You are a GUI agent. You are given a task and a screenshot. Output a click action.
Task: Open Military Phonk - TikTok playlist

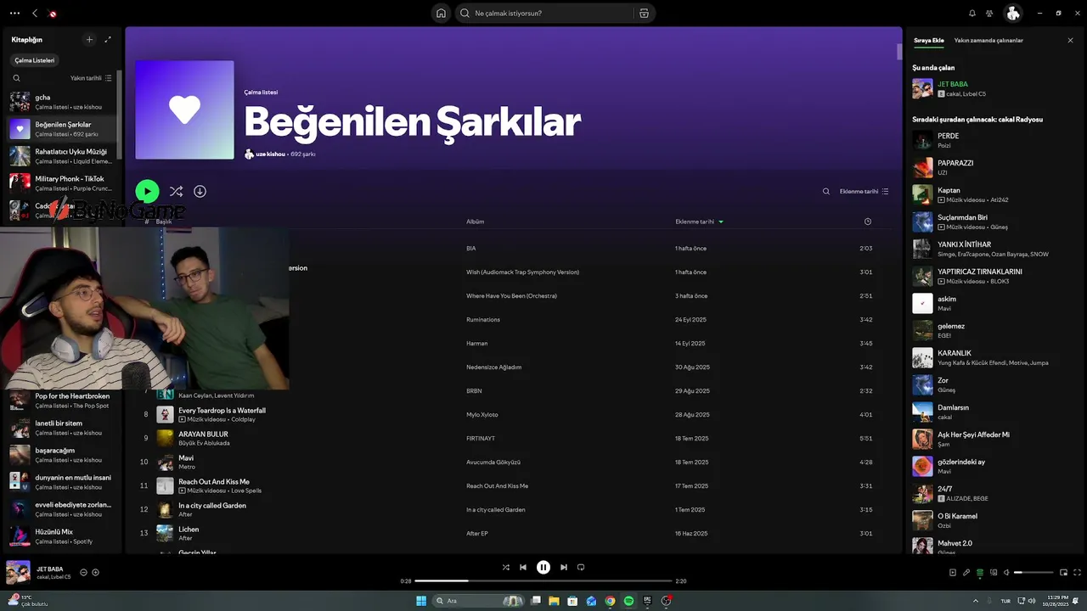(x=62, y=183)
